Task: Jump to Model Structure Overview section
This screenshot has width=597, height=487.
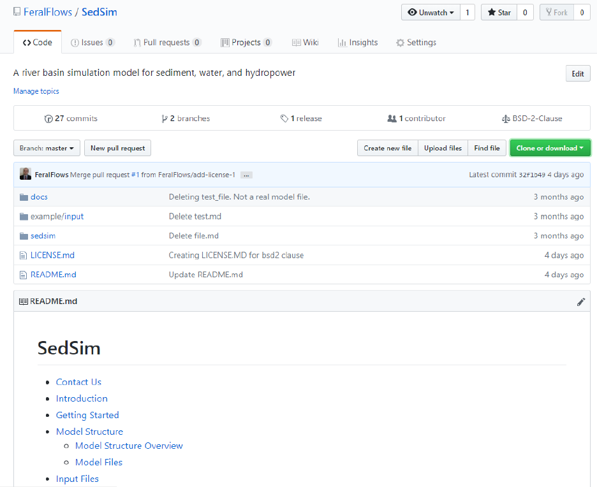Action: tap(129, 446)
